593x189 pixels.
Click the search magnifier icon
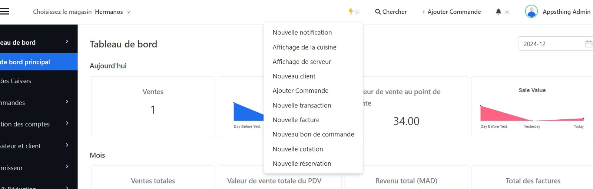click(x=378, y=12)
